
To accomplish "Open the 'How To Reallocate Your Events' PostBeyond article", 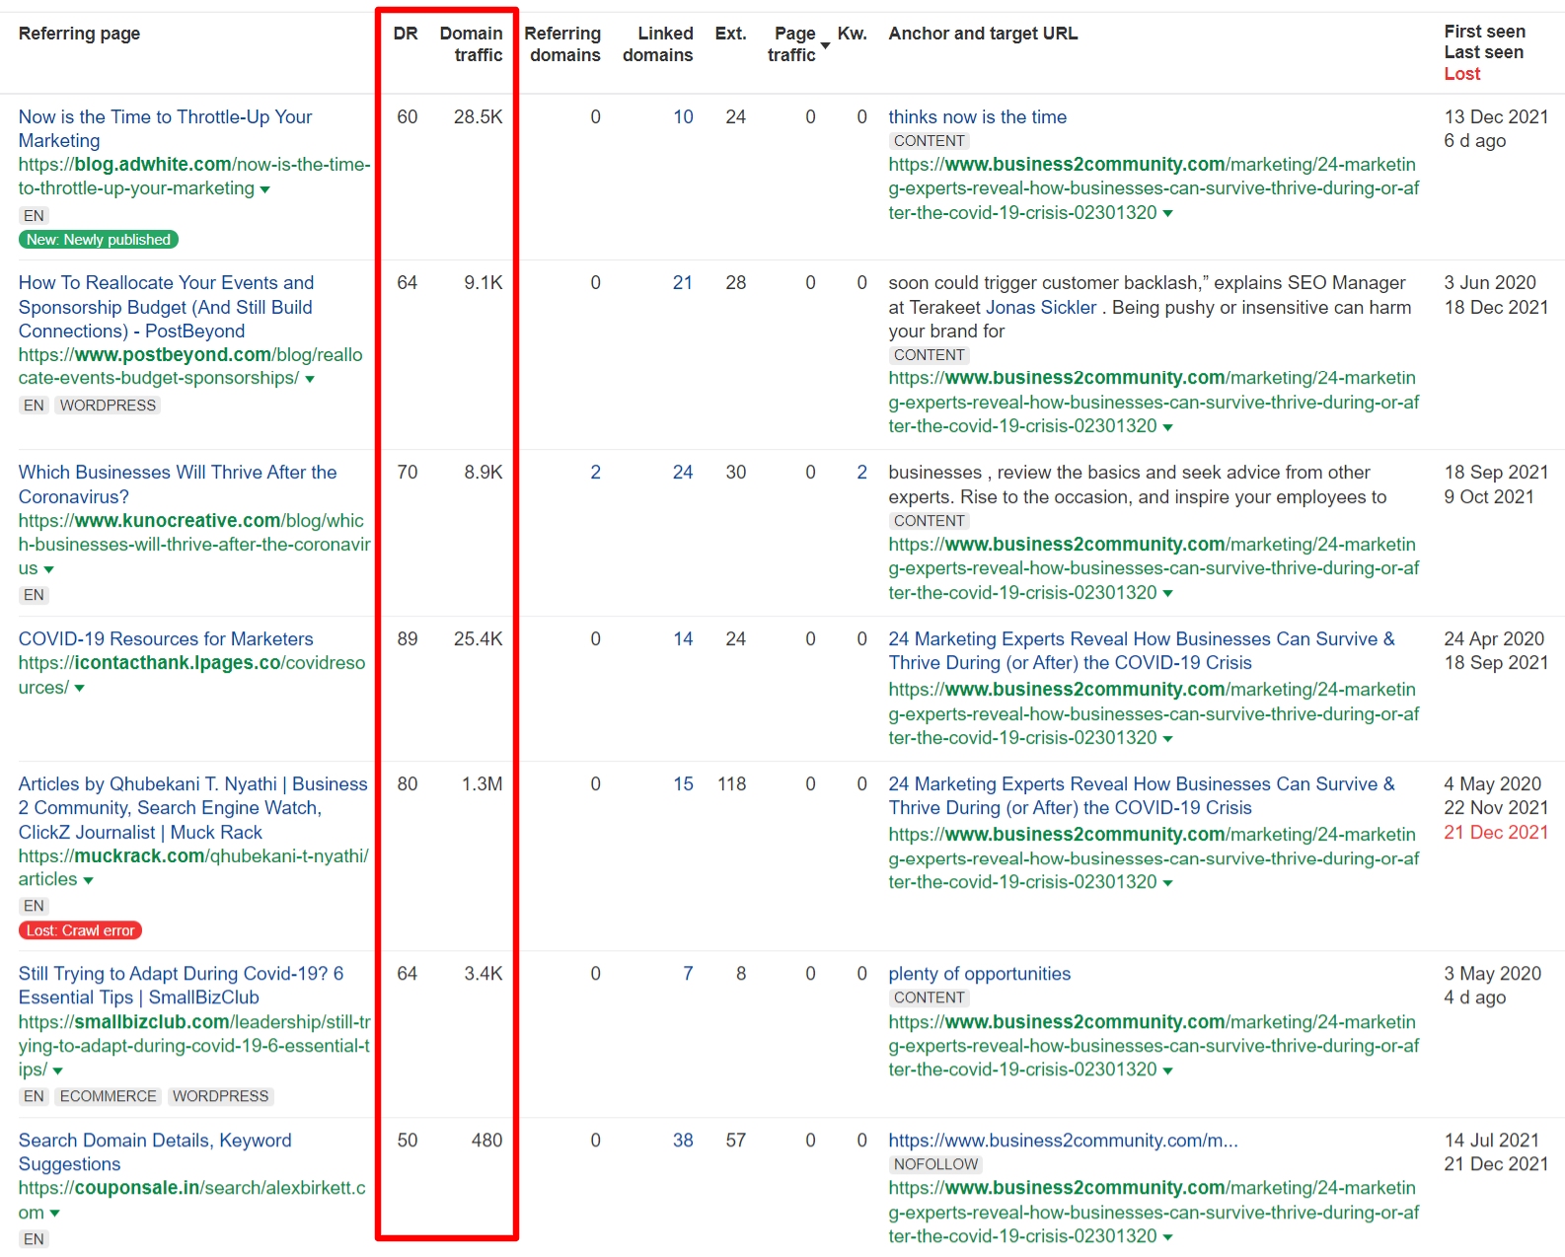I will tap(167, 307).
